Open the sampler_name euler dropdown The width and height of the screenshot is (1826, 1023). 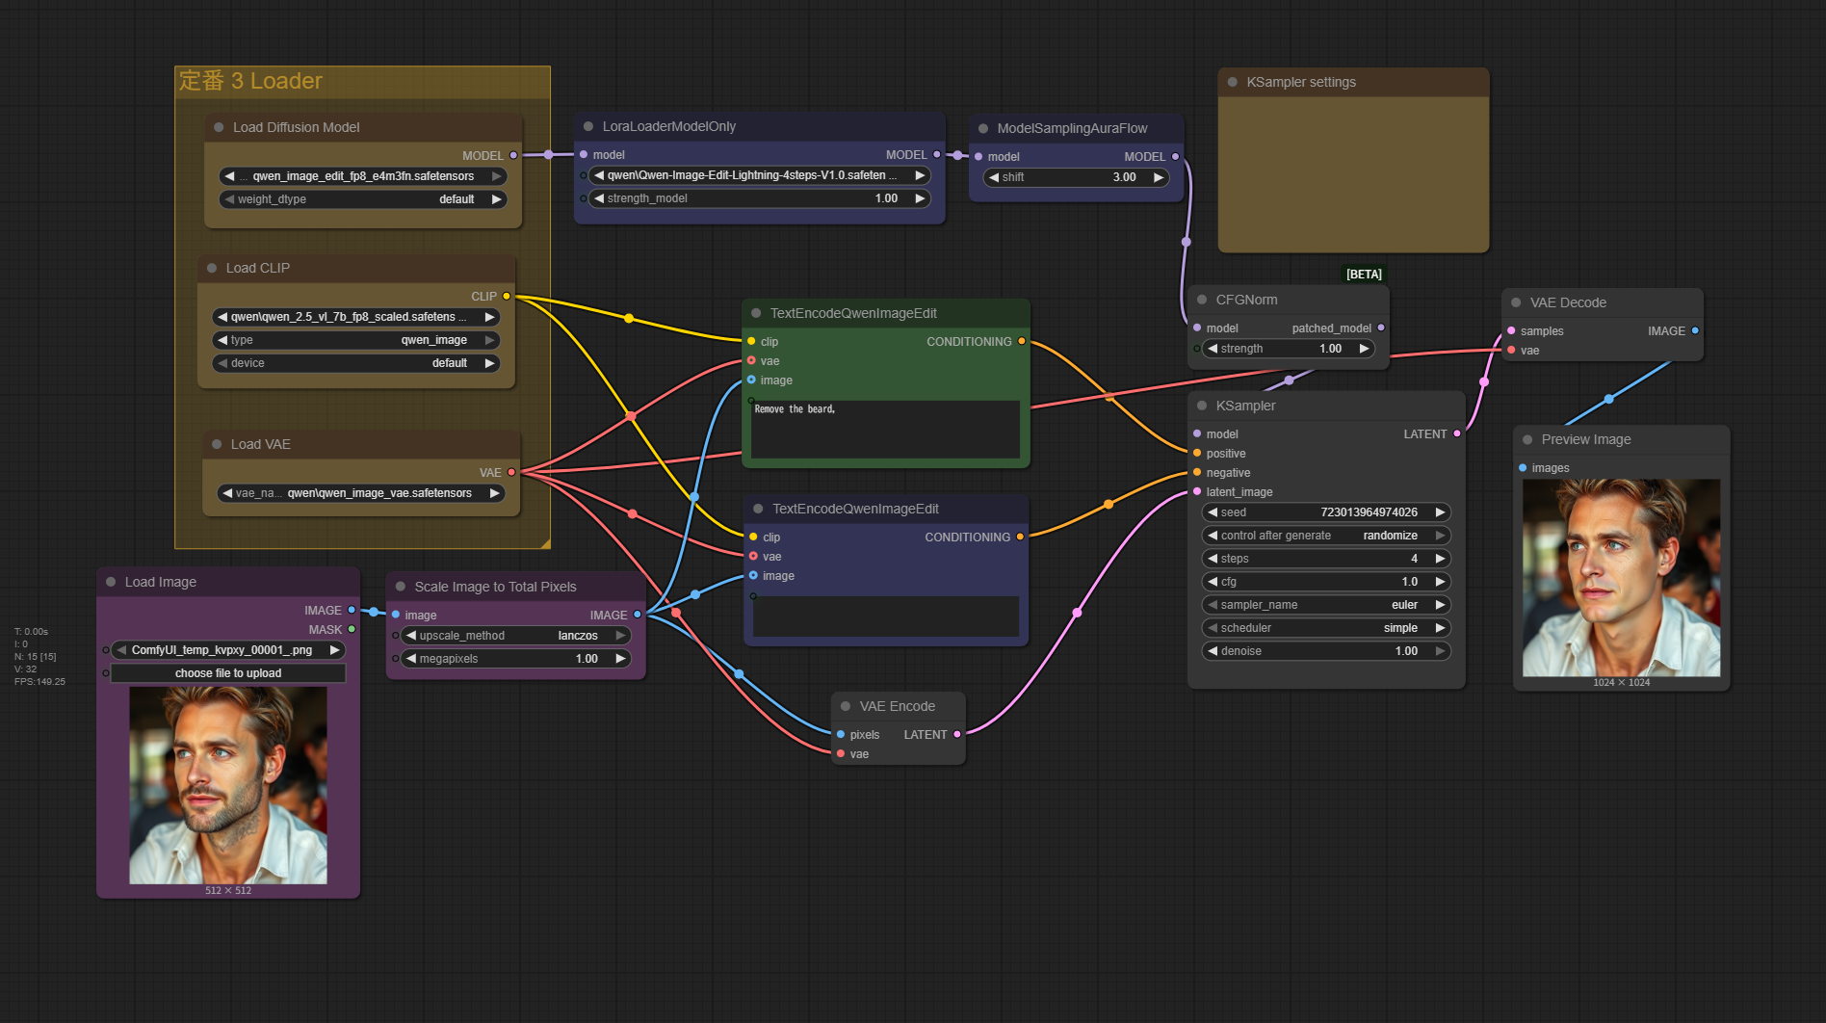click(x=1326, y=605)
